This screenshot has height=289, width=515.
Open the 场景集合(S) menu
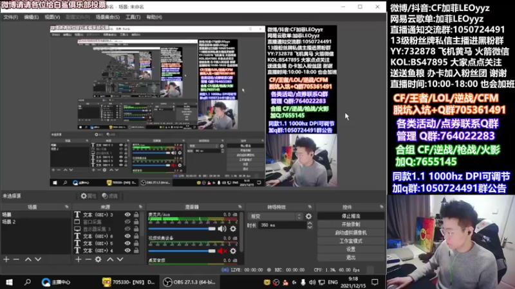click(108, 17)
